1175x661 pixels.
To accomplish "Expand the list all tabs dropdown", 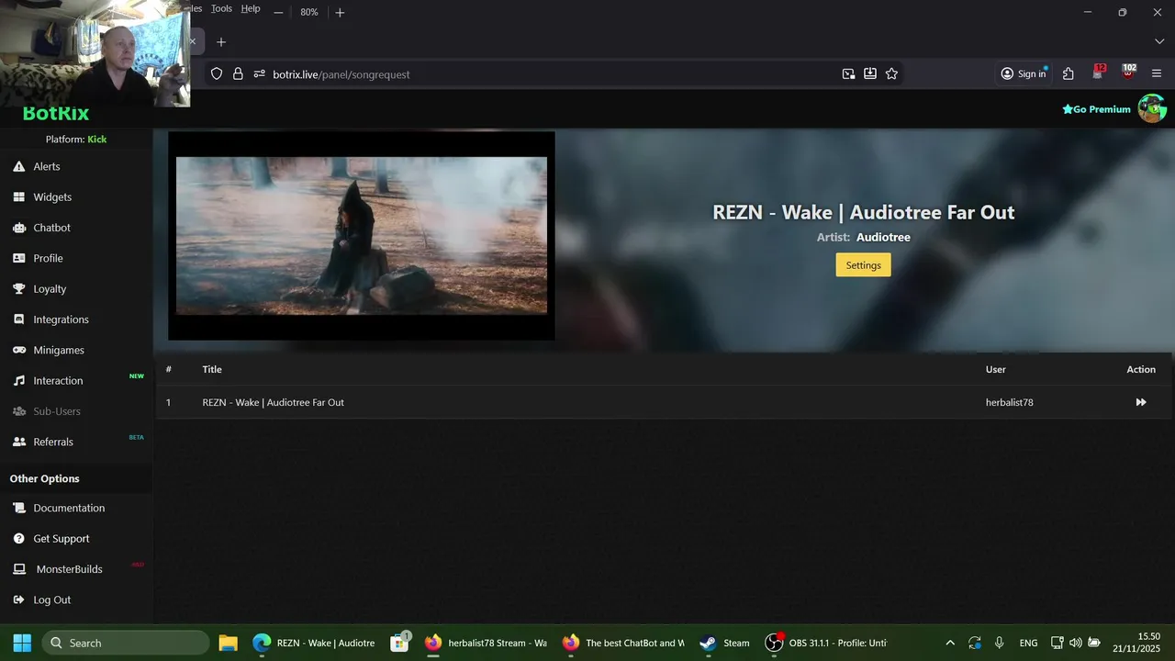I will 1159,42.
